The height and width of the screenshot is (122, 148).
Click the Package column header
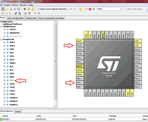click(x=125, y=116)
